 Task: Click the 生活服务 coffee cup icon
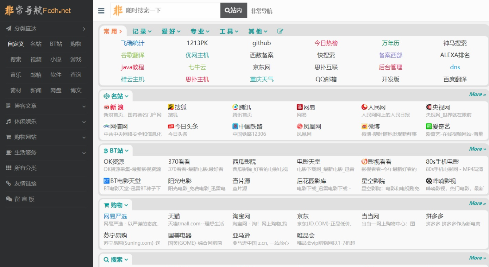point(9,152)
